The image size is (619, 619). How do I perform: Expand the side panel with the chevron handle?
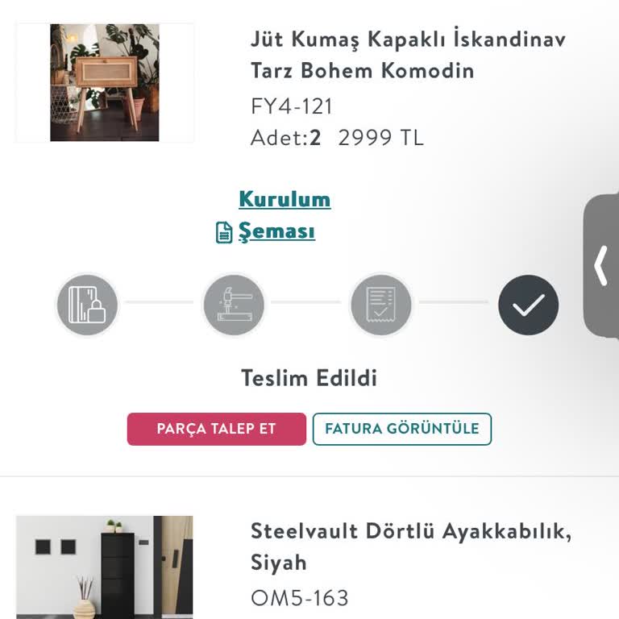tap(601, 267)
